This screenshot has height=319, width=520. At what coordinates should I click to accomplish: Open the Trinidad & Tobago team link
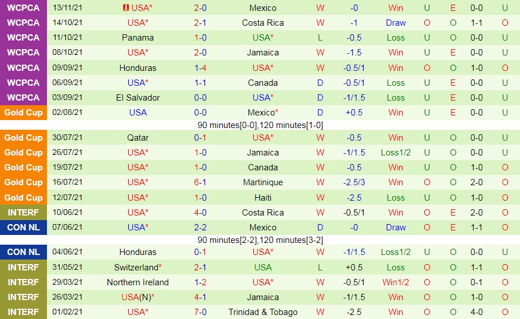click(263, 312)
